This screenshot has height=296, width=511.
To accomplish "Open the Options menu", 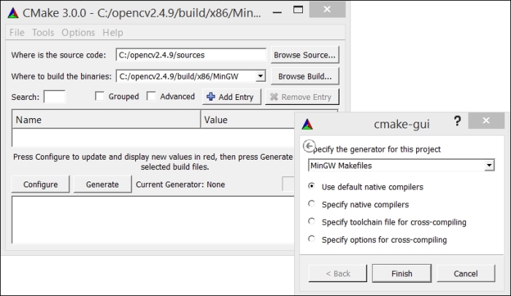I will pos(78,33).
